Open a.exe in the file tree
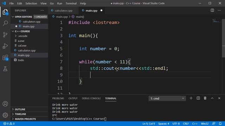This screenshot has width=225, height=126. point(30,41)
